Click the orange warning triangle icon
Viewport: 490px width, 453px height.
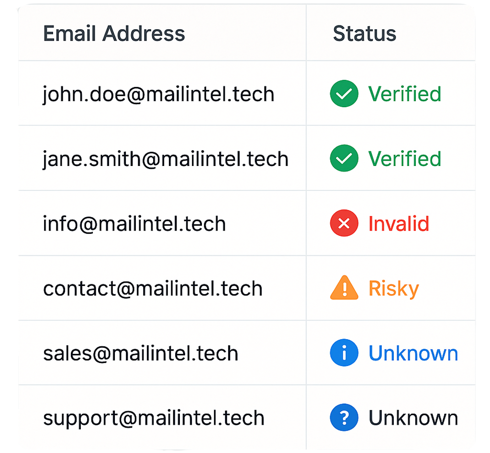(344, 288)
